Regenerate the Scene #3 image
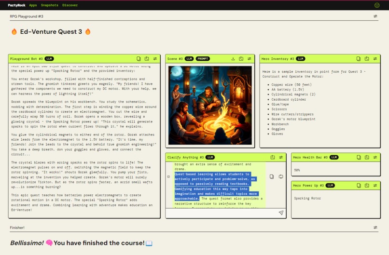The width and height of the screenshot is (389, 255). pos(241,59)
